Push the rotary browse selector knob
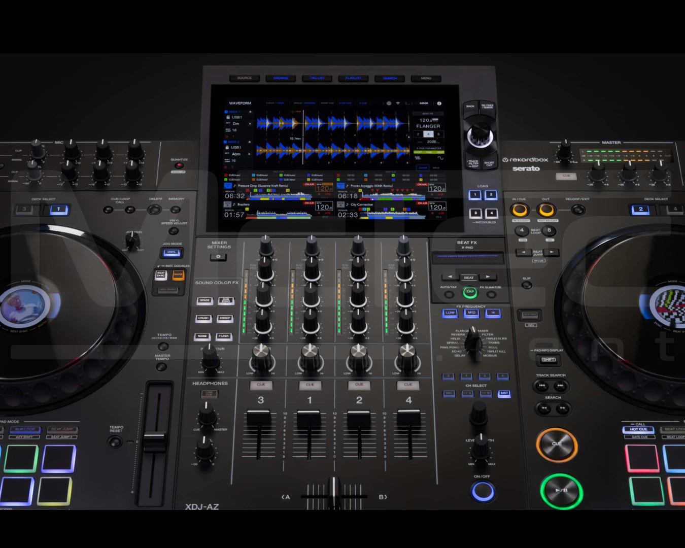The height and width of the screenshot is (548, 685). click(x=479, y=134)
